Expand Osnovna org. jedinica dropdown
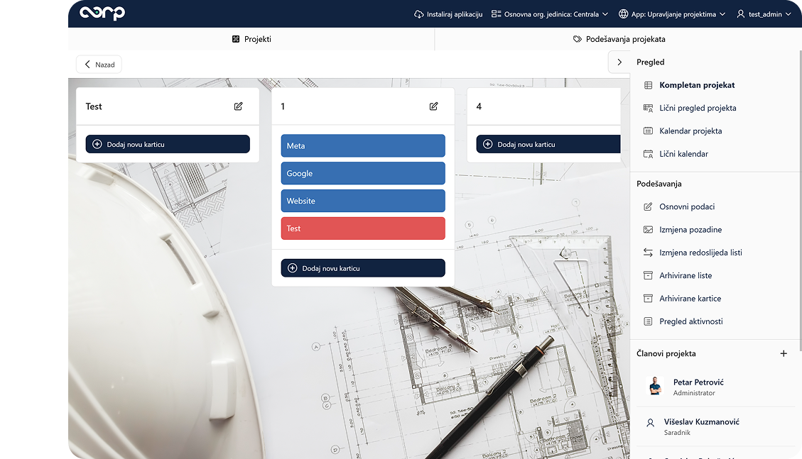Image resolution: width=802 pixels, height=459 pixels. 550,14
